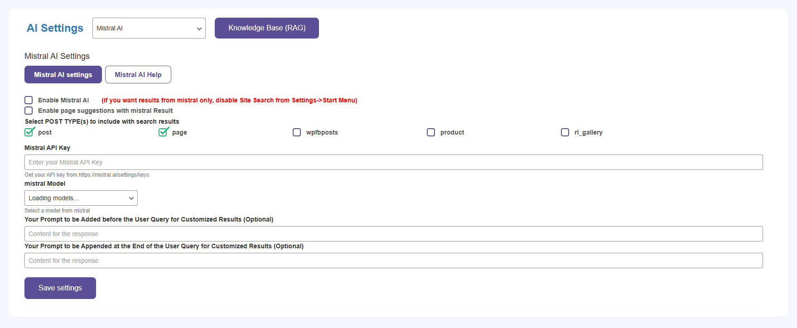Uncheck the post type checkbox
The image size is (797, 328).
click(x=29, y=132)
